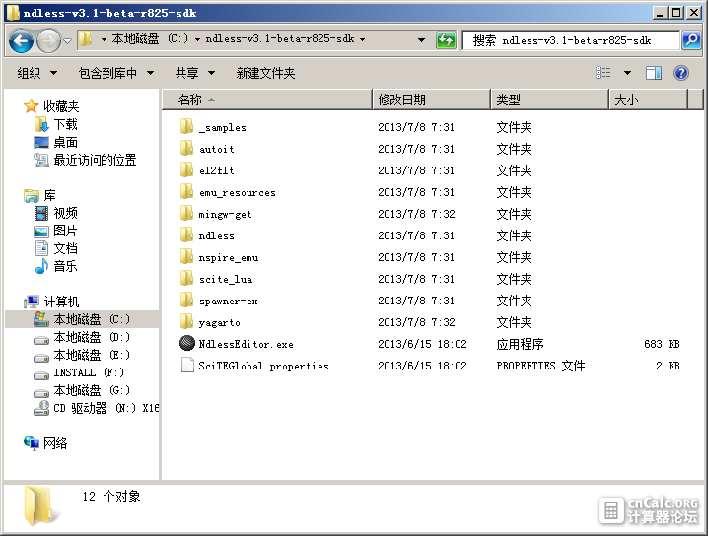The image size is (708, 536).
Task: Open the 共享 menu
Action: 194,73
